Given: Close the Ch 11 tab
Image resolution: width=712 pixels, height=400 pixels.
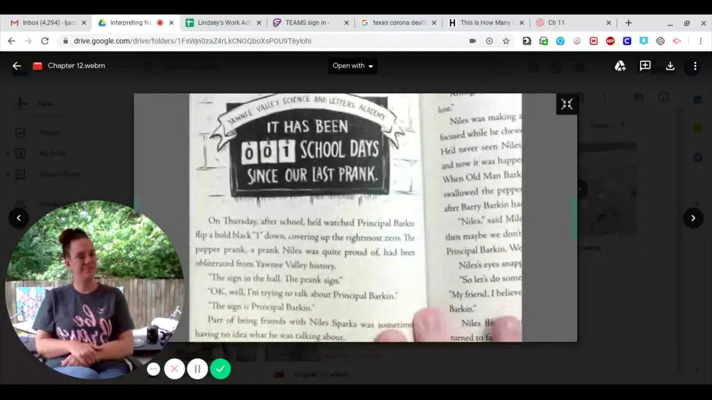Looking at the screenshot, I should pyautogui.click(x=609, y=23).
